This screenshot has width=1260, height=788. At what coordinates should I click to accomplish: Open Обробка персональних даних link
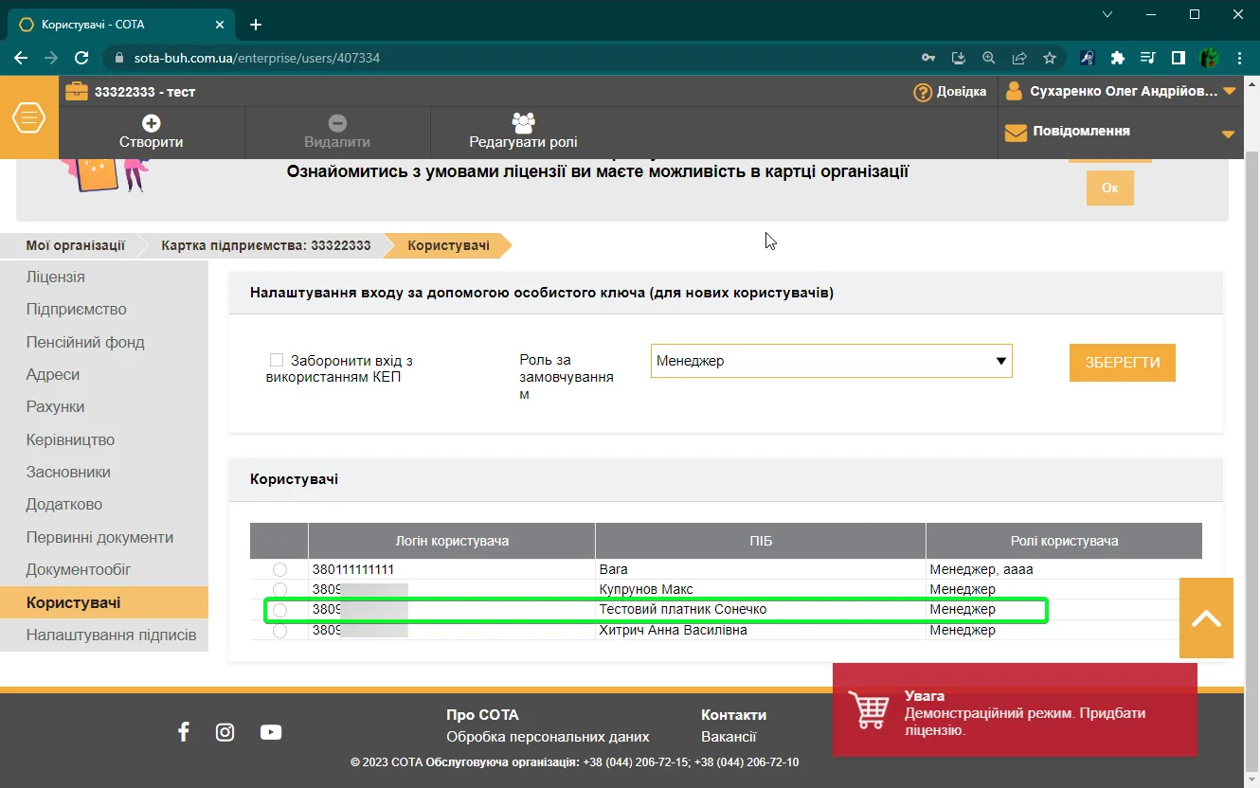[548, 737]
